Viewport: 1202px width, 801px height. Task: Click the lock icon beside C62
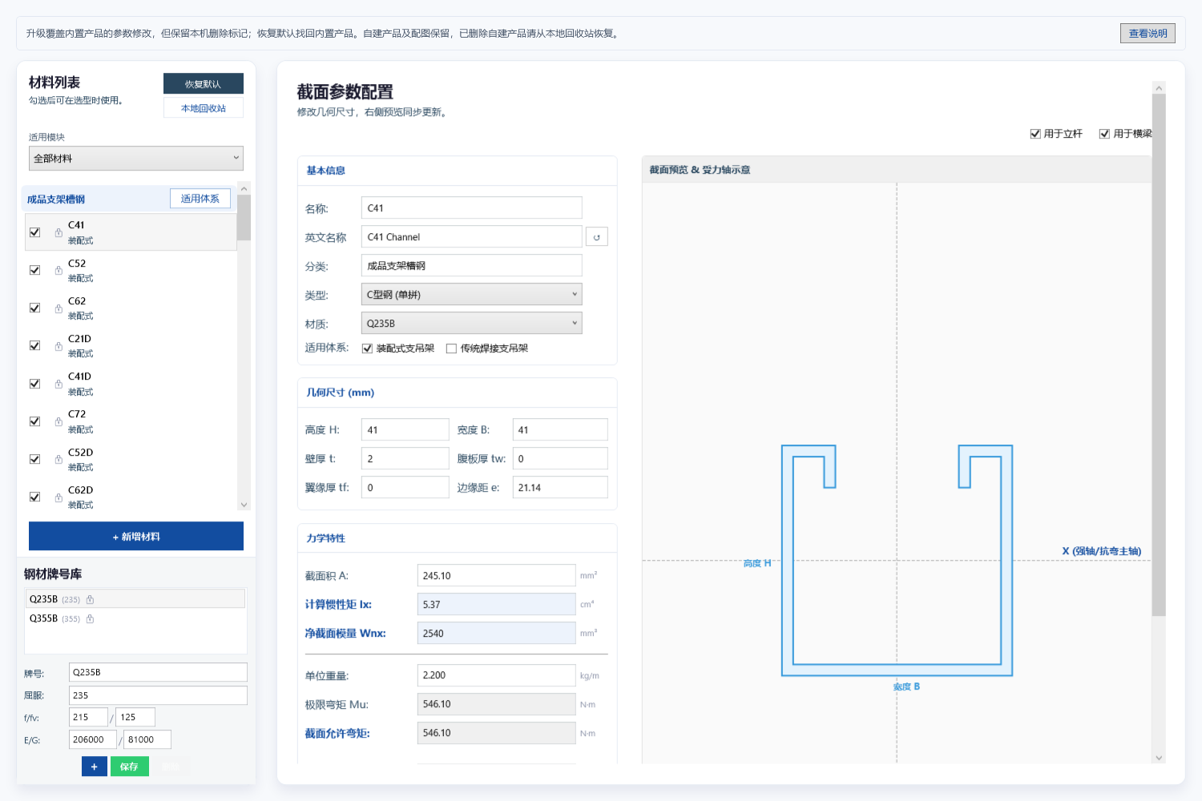coord(58,308)
